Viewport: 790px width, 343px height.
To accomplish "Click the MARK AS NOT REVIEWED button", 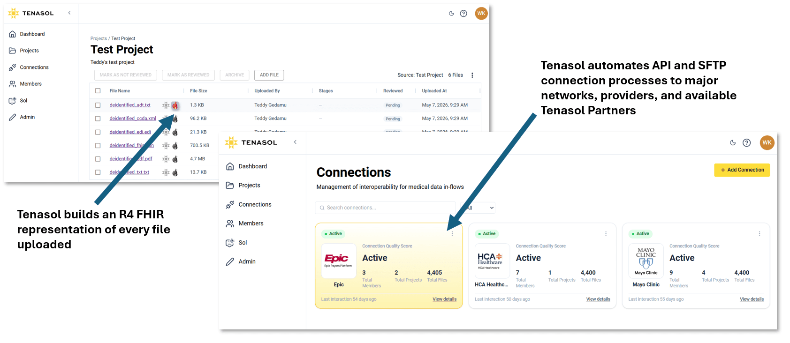I will 126,75.
